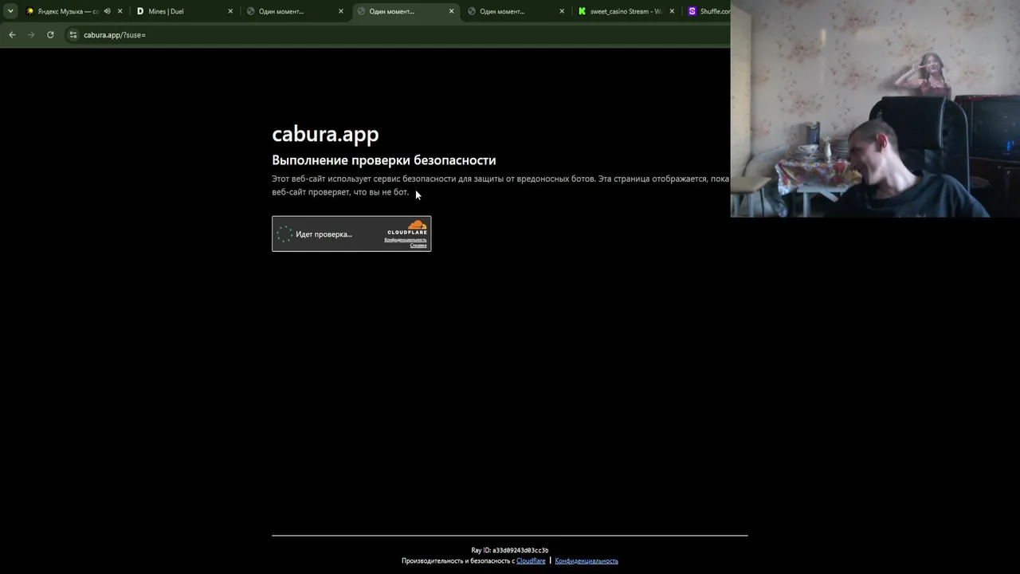Click the Идет проверка... status text
The height and width of the screenshot is (574, 1020).
[x=324, y=234]
